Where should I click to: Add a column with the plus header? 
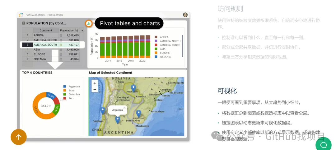coord(82,30)
